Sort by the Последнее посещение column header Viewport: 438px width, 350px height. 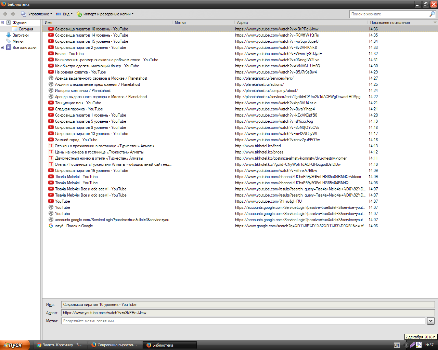click(400, 23)
